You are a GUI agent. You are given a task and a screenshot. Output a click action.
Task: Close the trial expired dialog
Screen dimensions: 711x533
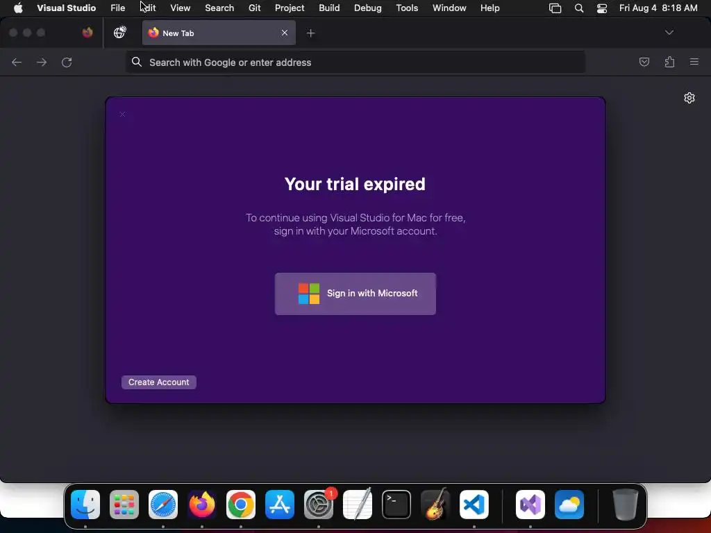(x=122, y=115)
